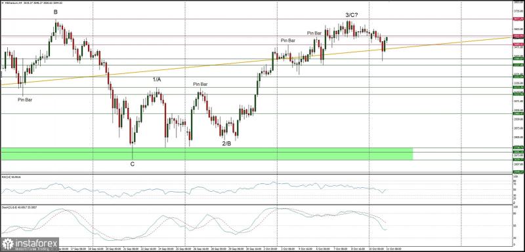525x252 pixels.
Task: Click the Pin Bar label nearest the 3/C? top
Action: click(x=314, y=33)
